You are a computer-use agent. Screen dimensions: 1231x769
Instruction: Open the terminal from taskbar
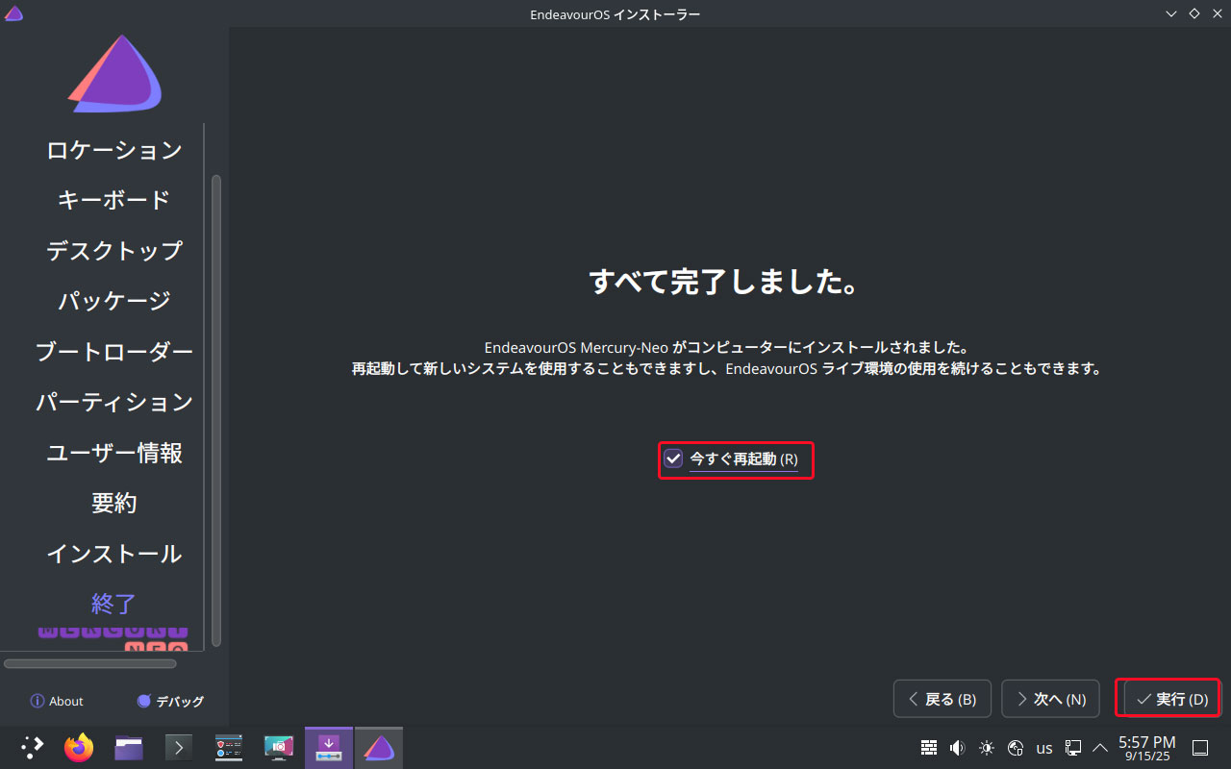coord(179,748)
